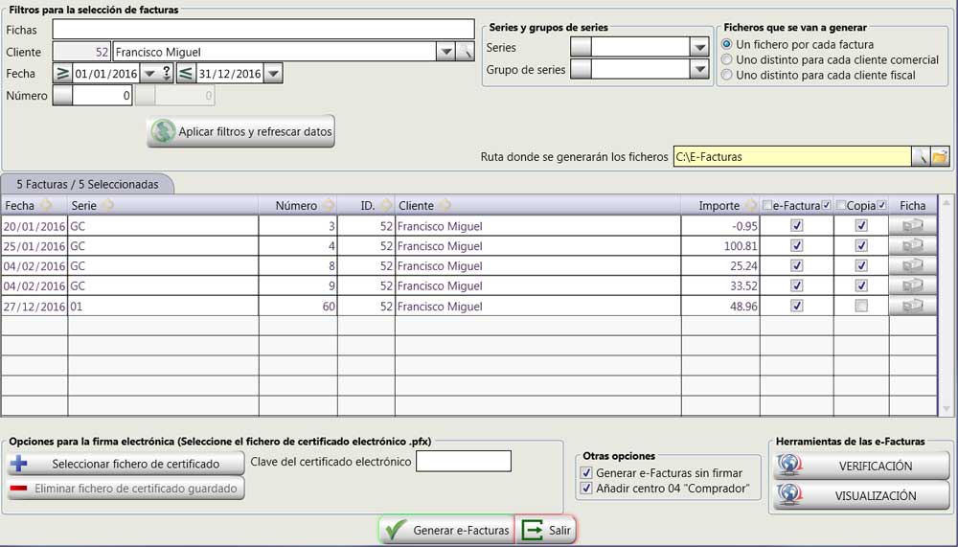This screenshot has width=958, height=547.
Task: Click the certificate password input field
Action: (464, 462)
